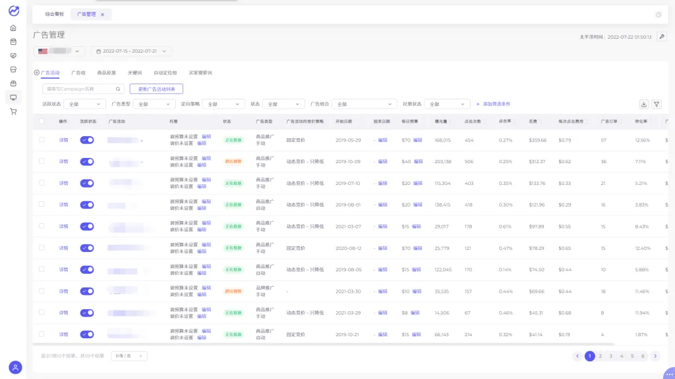The height and width of the screenshot is (379, 675).
Task: Select the 广告组 sub-tab
Action: pos(78,72)
